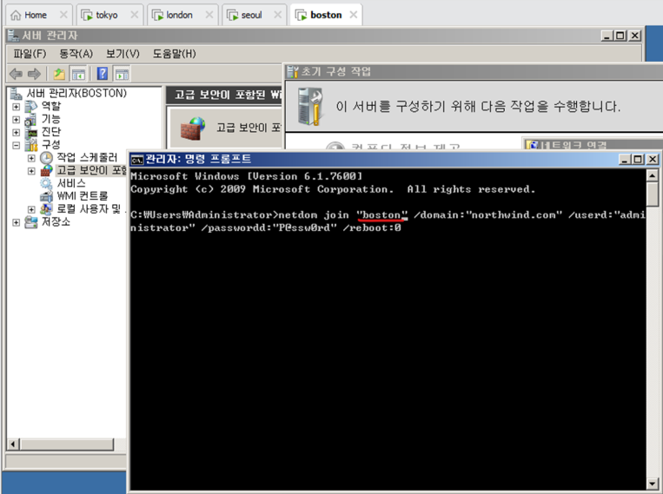Screen dimensions: 663x494
Task: Click the Show/Hide Action pane toolbar icon
Action: point(122,74)
